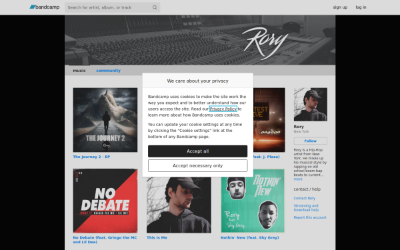This screenshot has height=250, width=400.
Task: Follow Rory
Action: point(311,141)
